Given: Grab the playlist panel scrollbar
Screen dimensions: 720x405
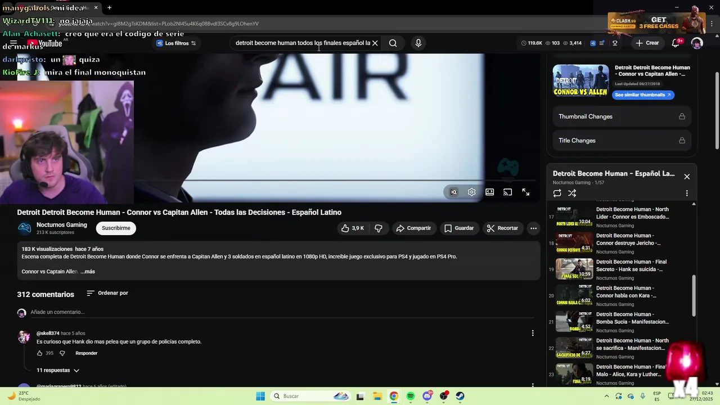Looking at the screenshot, I should (x=694, y=295).
